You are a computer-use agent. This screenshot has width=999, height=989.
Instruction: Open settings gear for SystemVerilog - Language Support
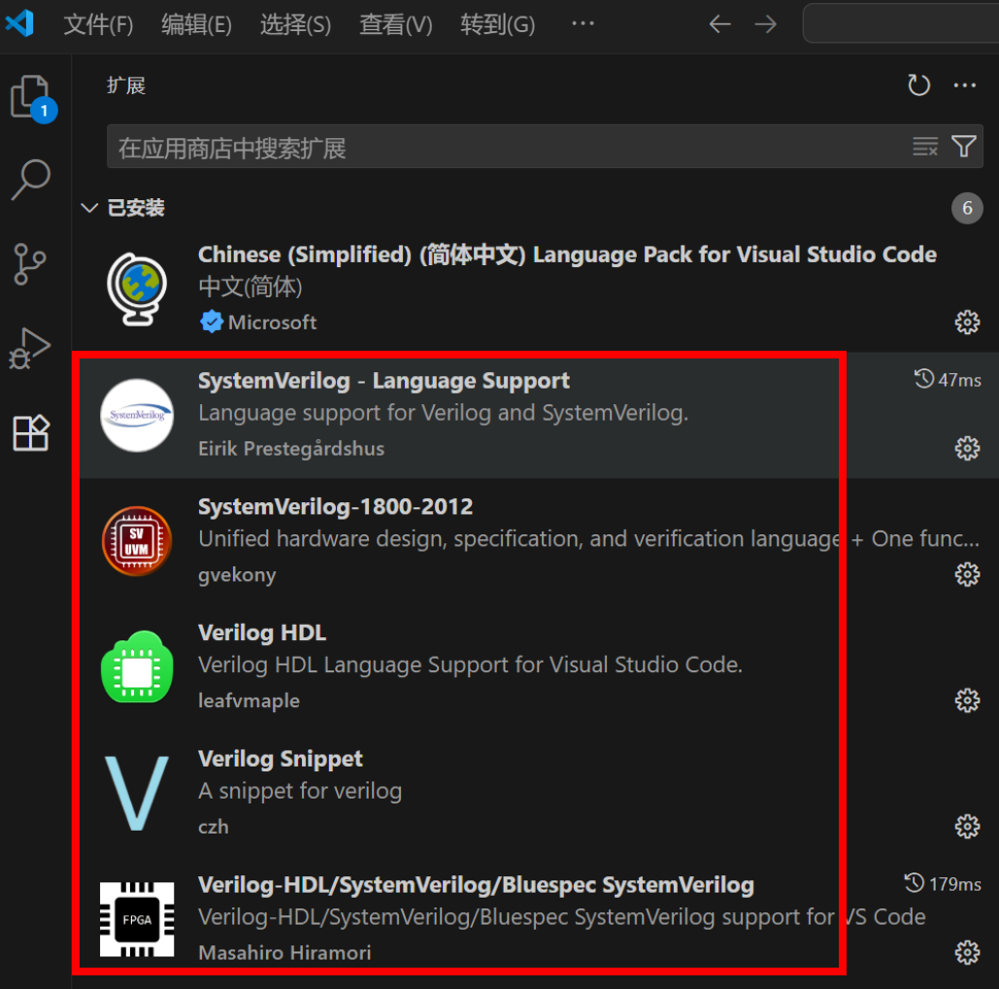(x=967, y=448)
